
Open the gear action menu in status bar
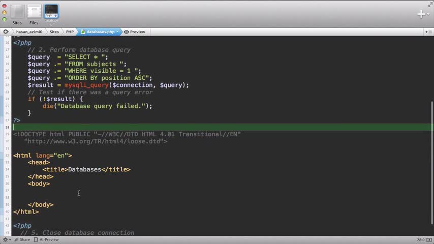7,239
